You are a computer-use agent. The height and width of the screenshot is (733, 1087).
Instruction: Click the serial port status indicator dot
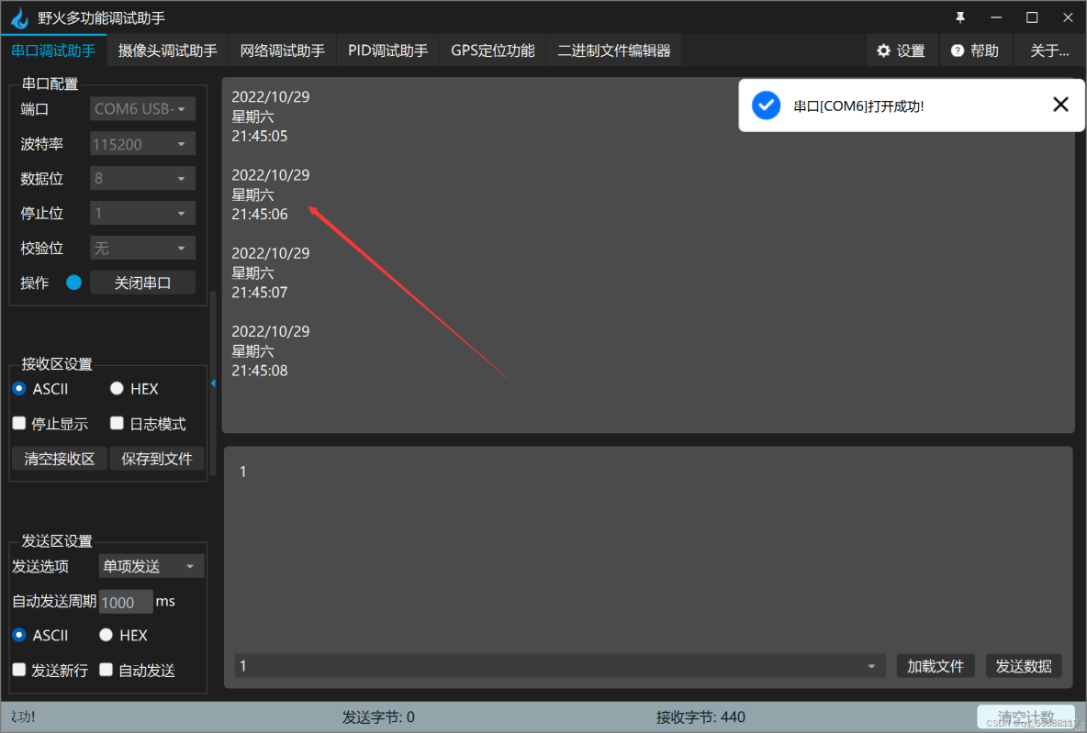tap(76, 283)
